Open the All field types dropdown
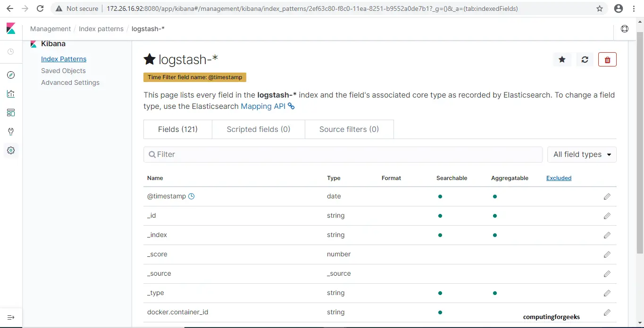This screenshot has height=328, width=644. click(582, 154)
